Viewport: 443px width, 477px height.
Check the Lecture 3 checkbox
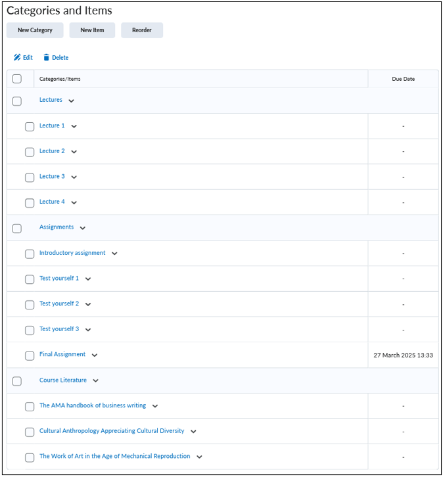pos(30,177)
